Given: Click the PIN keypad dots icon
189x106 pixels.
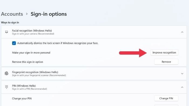Looking at the screenshot, I should tap(6, 87).
